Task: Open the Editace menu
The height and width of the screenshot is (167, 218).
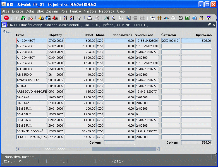Action: point(18,11)
